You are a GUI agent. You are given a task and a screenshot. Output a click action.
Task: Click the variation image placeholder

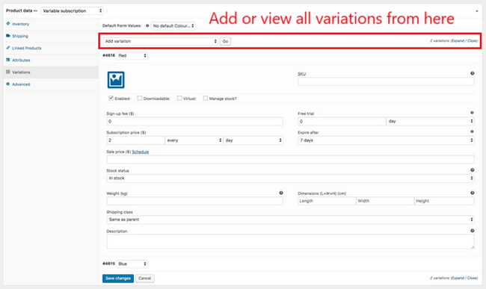point(116,80)
